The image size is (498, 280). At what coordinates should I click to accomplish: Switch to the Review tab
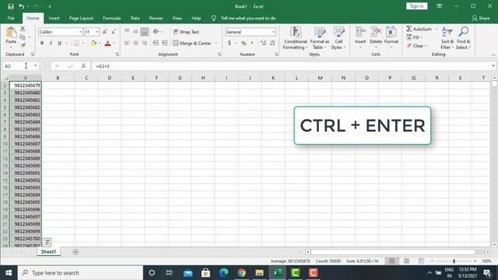pos(156,18)
